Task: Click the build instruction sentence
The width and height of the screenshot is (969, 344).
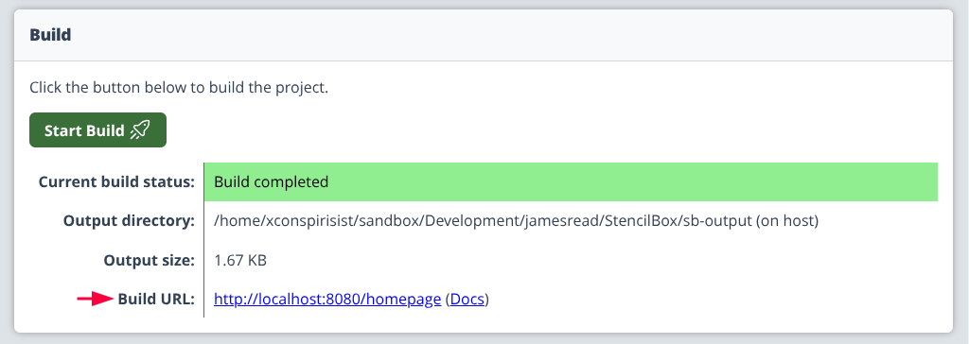Action: pyautogui.click(x=179, y=87)
